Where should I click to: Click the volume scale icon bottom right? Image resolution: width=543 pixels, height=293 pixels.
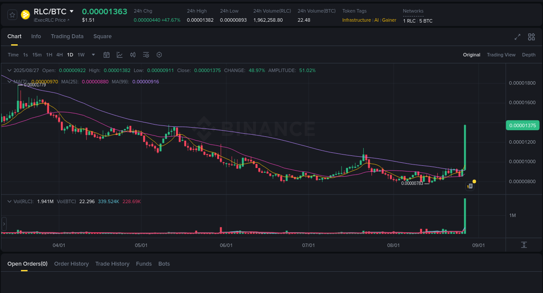tap(524, 245)
